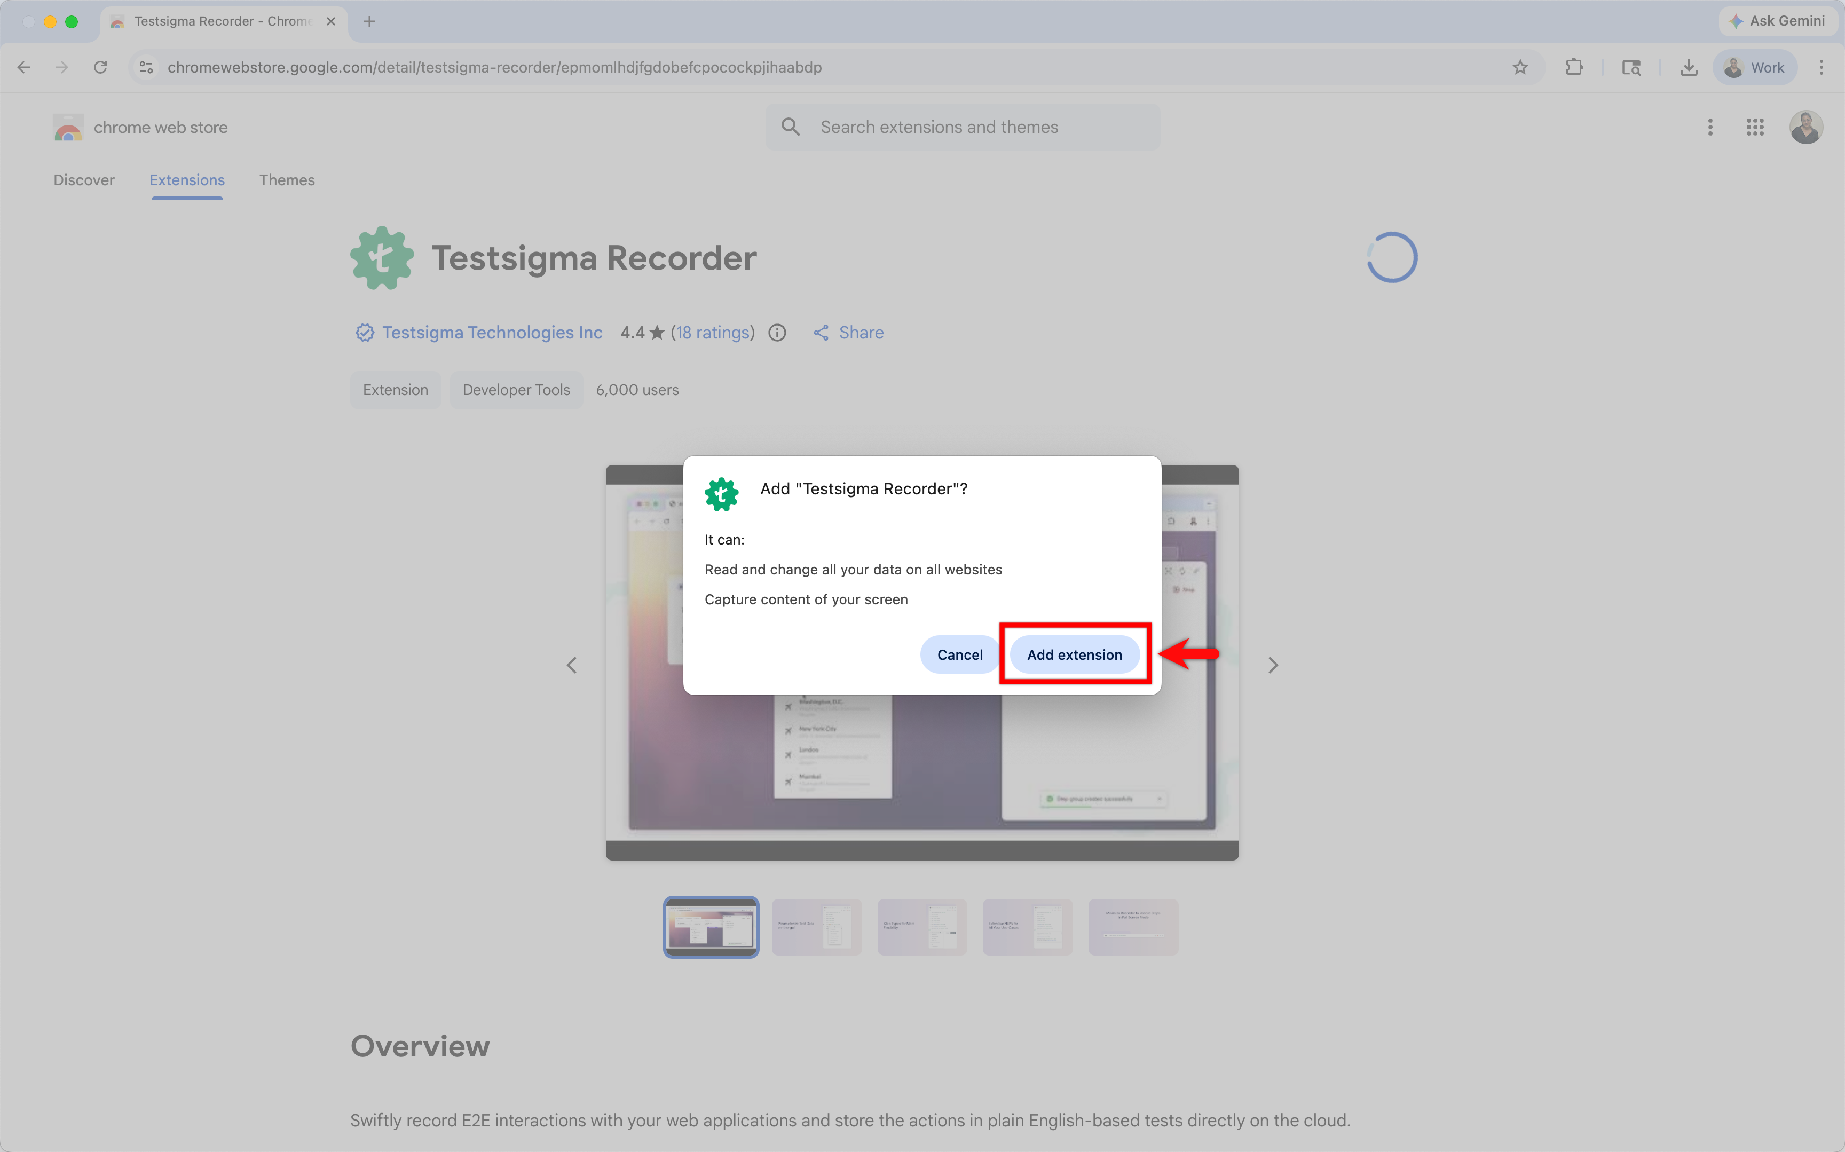Click the Google account avatar
This screenshot has height=1152, width=1845.
point(1805,127)
